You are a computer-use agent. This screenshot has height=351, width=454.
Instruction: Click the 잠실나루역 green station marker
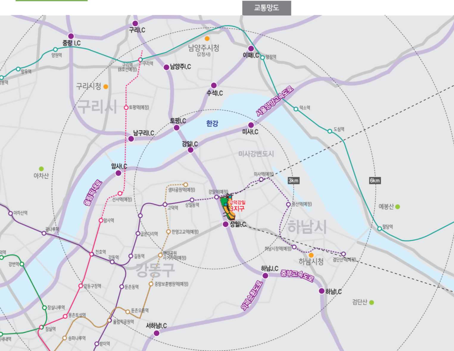[44, 308]
